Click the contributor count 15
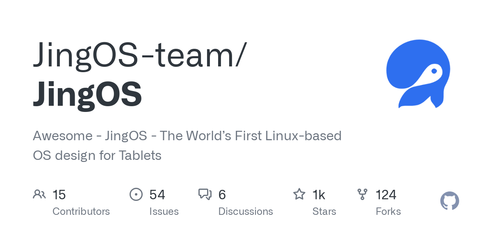This screenshot has height=246, width=492. 59,195
